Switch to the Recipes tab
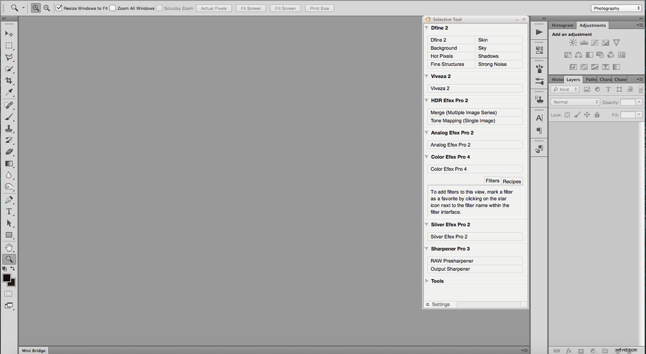The width and height of the screenshot is (646, 354). pyautogui.click(x=512, y=181)
